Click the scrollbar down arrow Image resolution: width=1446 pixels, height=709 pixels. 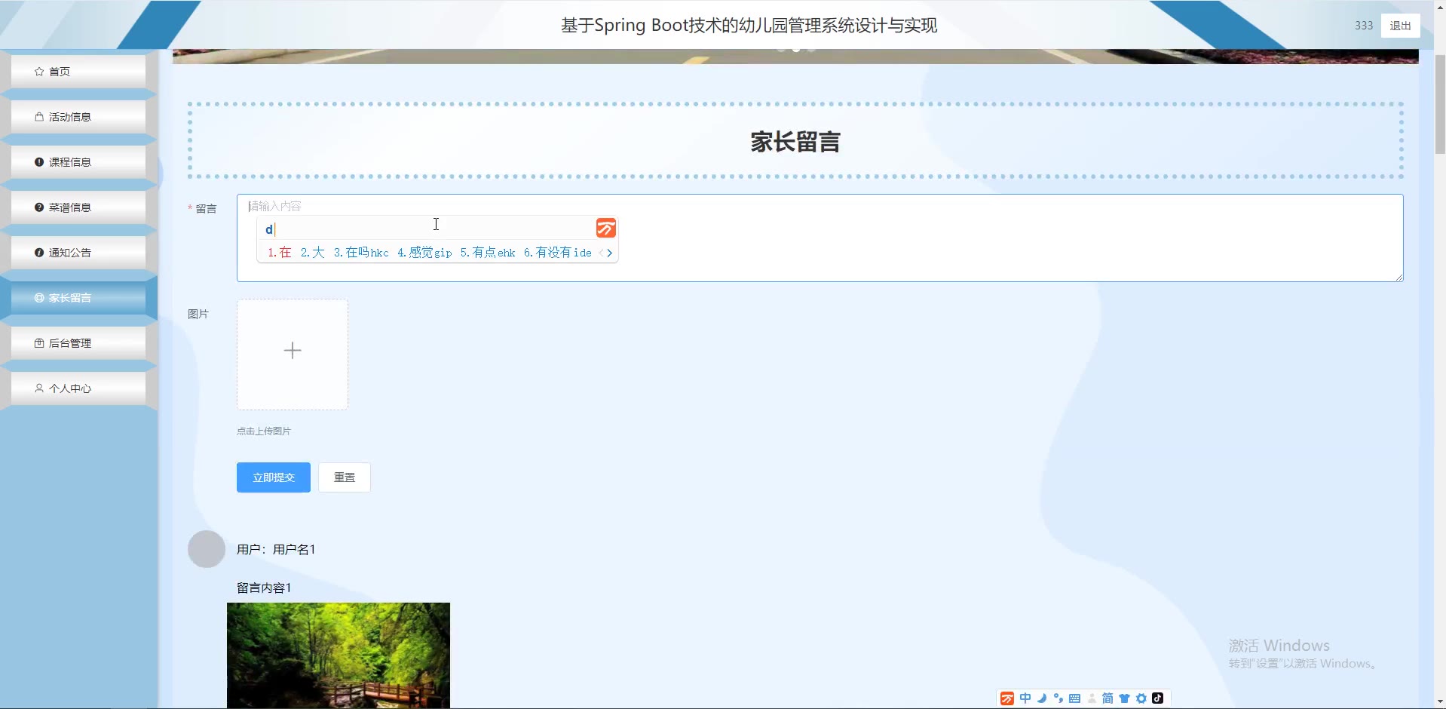coord(1439,702)
